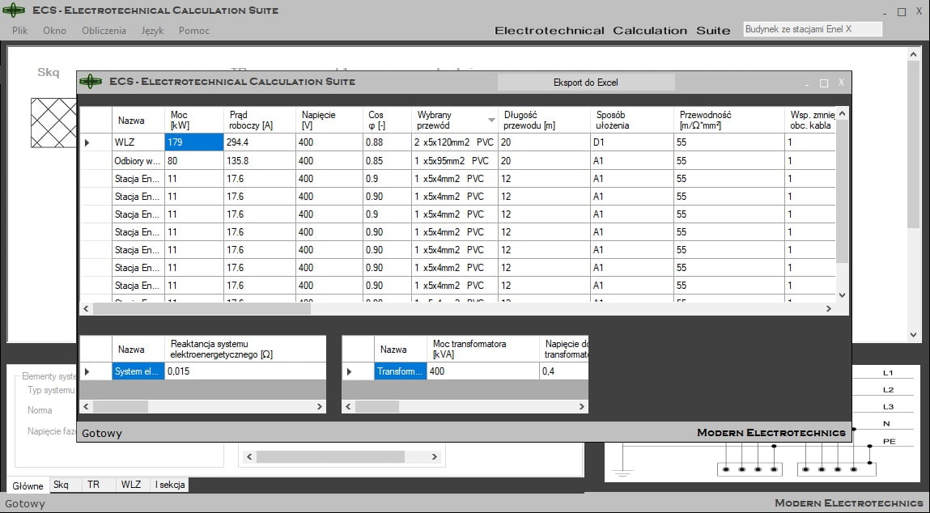Image resolution: width=930 pixels, height=513 pixels.
Task: Click the transformer table's scroll right arrow
Action: [x=581, y=407]
